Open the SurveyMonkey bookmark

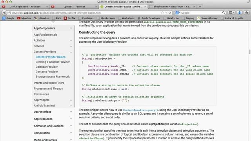pos(207,18)
